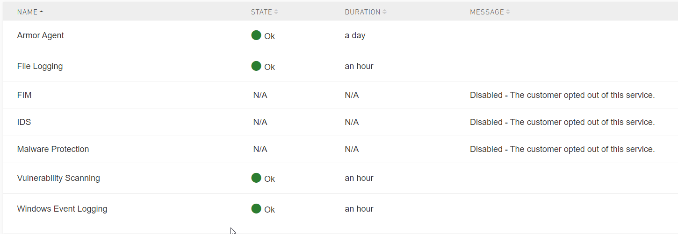
Task: Sort table by NAME column header
Action: [x=27, y=12]
